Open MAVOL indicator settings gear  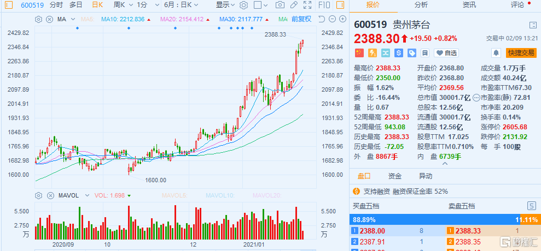pyautogui.click(x=39, y=195)
